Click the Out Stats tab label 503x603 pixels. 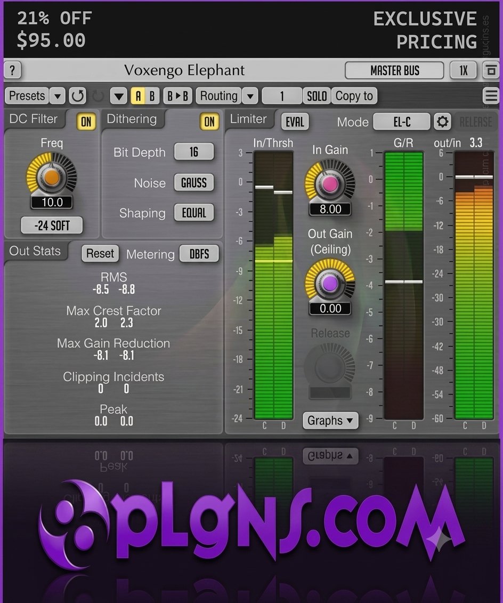pyautogui.click(x=35, y=251)
